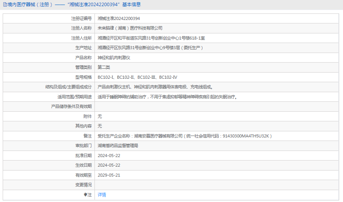This screenshot has height=202, width=343.
Task: Click the page title 境内医疗器械（注册）基本信息
Action: coord(74,4)
